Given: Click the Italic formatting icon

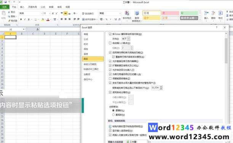Looking at the screenshot, I should [25, 19].
